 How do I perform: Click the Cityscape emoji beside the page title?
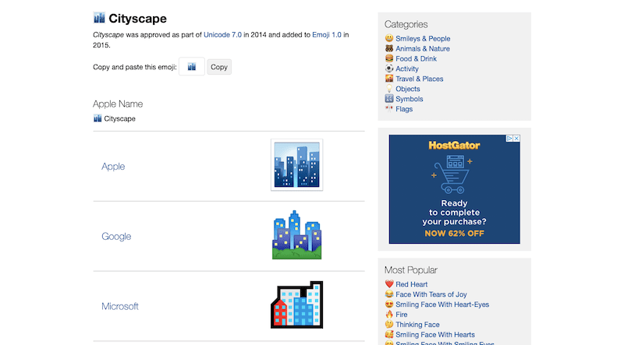99,18
